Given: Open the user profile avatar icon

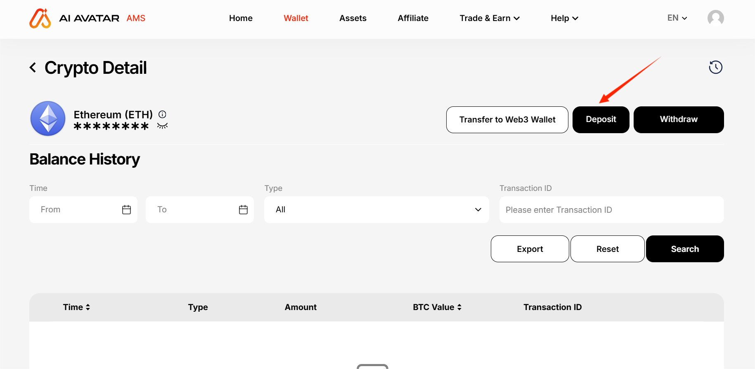Looking at the screenshot, I should pyautogui.click(x=715, y=18).
